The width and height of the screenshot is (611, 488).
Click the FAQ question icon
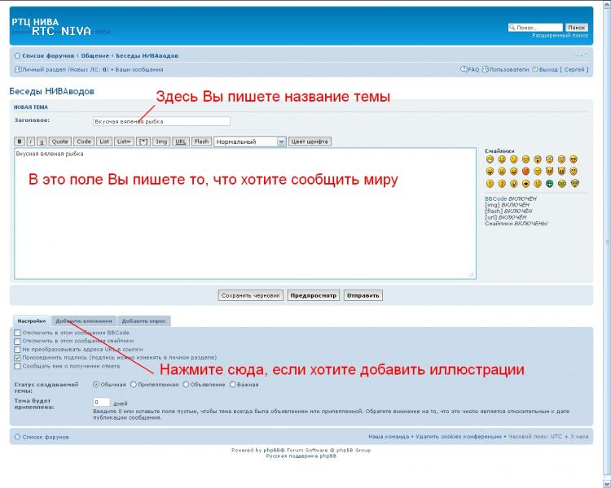[464, 69]
